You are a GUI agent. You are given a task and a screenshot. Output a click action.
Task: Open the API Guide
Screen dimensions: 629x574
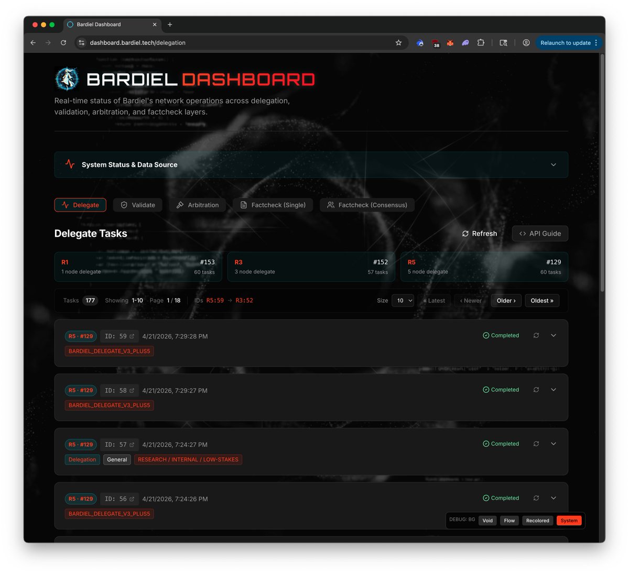point(540,234)
